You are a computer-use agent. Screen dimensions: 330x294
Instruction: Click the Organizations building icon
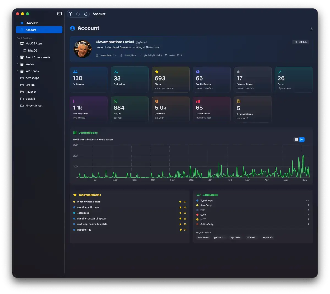[238, 101]
